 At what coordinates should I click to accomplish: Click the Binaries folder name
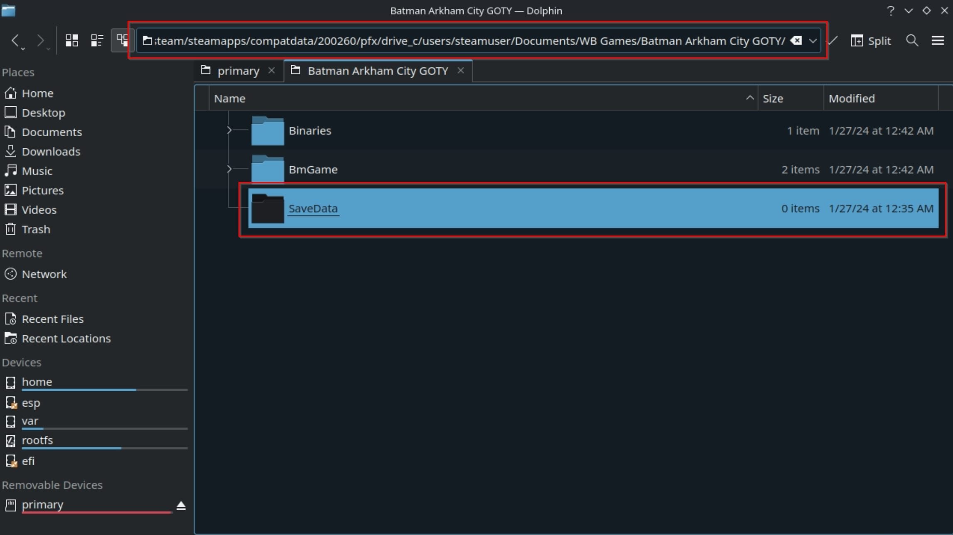(x=310, y=131)
